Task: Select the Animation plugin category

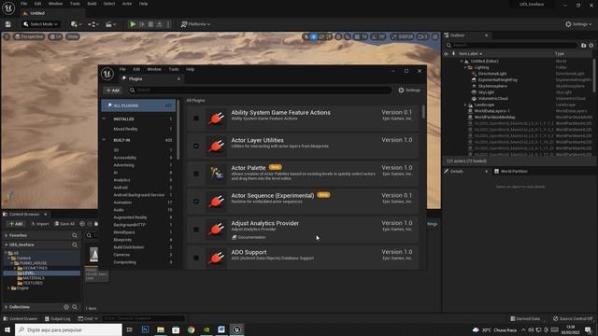Action: [122, 203]
